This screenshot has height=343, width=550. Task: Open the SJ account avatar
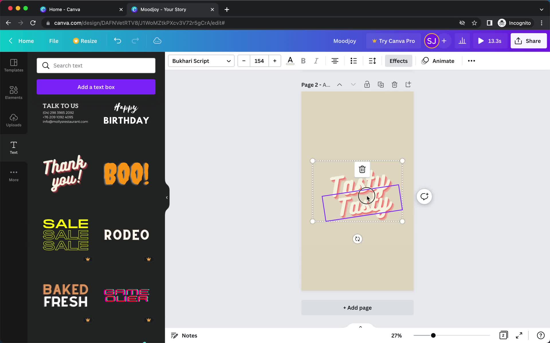[431, 41]
